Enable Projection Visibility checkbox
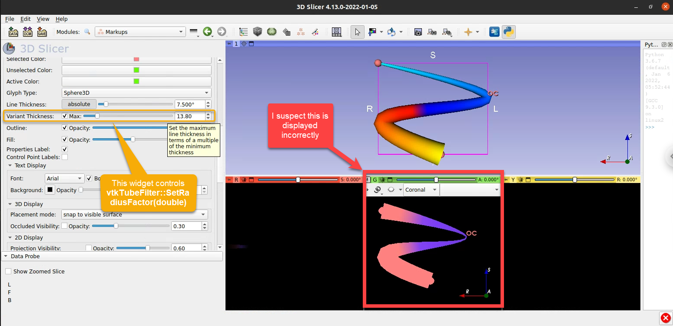 point(89,248)
